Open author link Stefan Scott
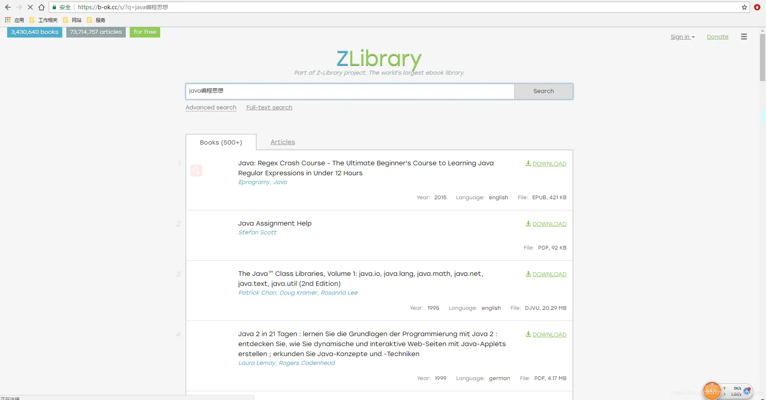The height and width of the screenshot is (400, 766). pos(257,232)
